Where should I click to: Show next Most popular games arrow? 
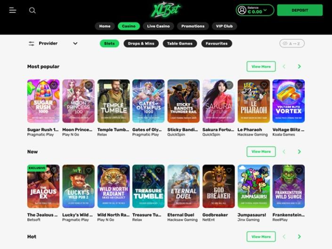coord(299,67)
